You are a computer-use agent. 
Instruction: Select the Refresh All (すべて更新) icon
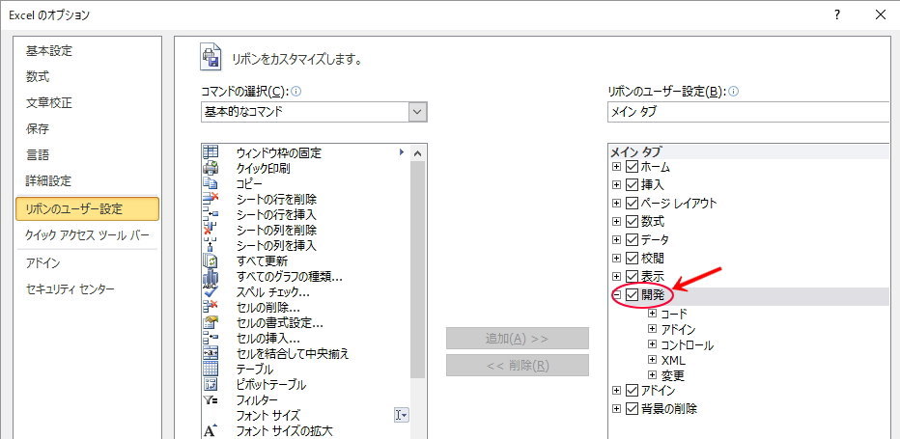tap(211, 261)
